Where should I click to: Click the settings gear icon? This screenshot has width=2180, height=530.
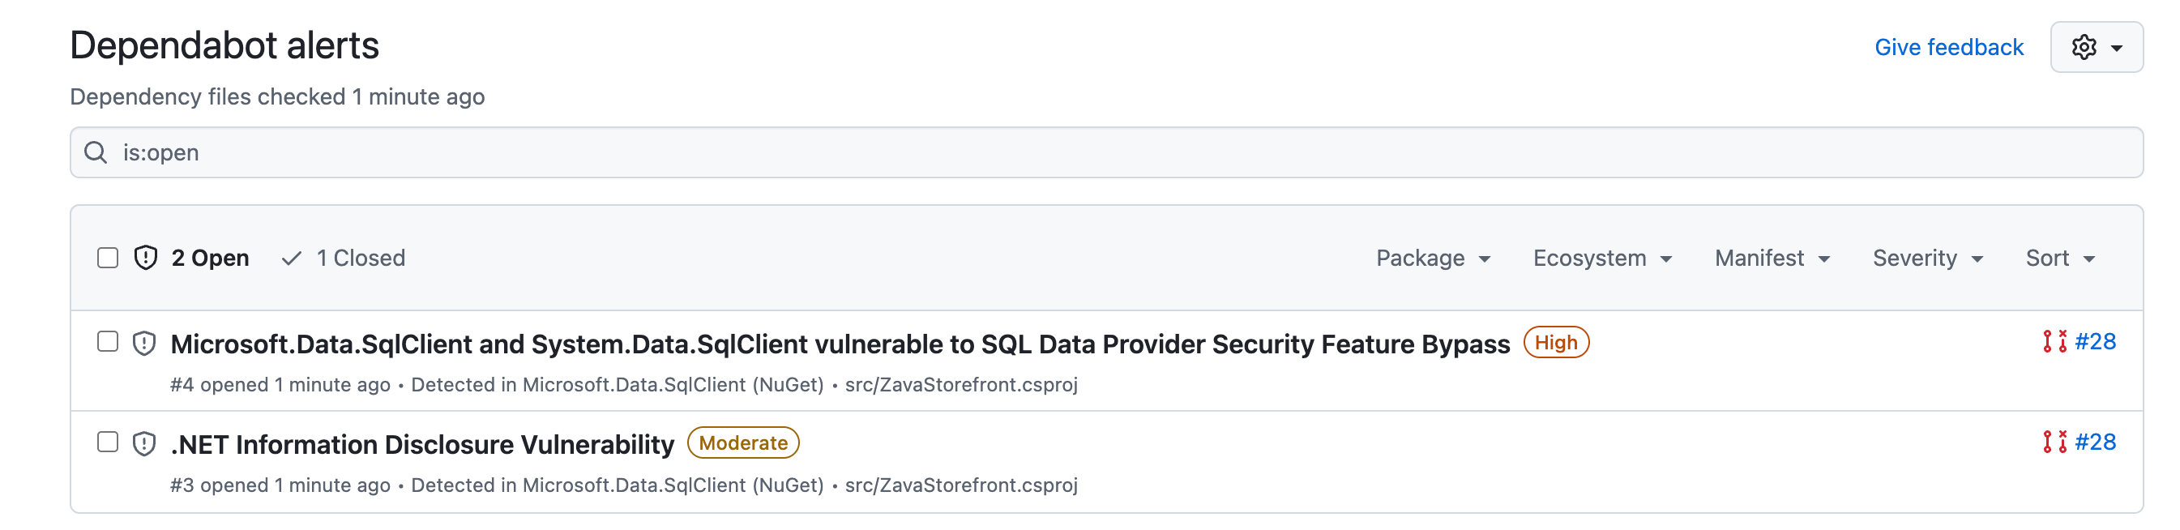click(x=2084, y=48)
